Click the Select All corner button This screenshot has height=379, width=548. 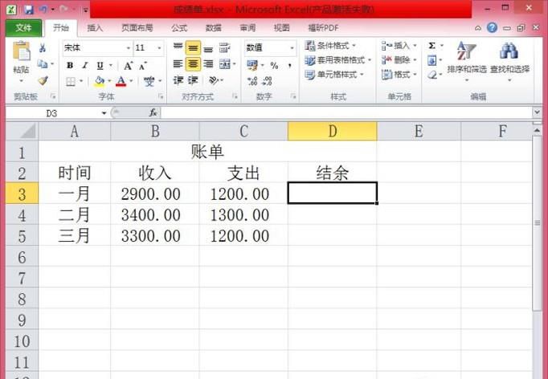(x=22, y=132)
